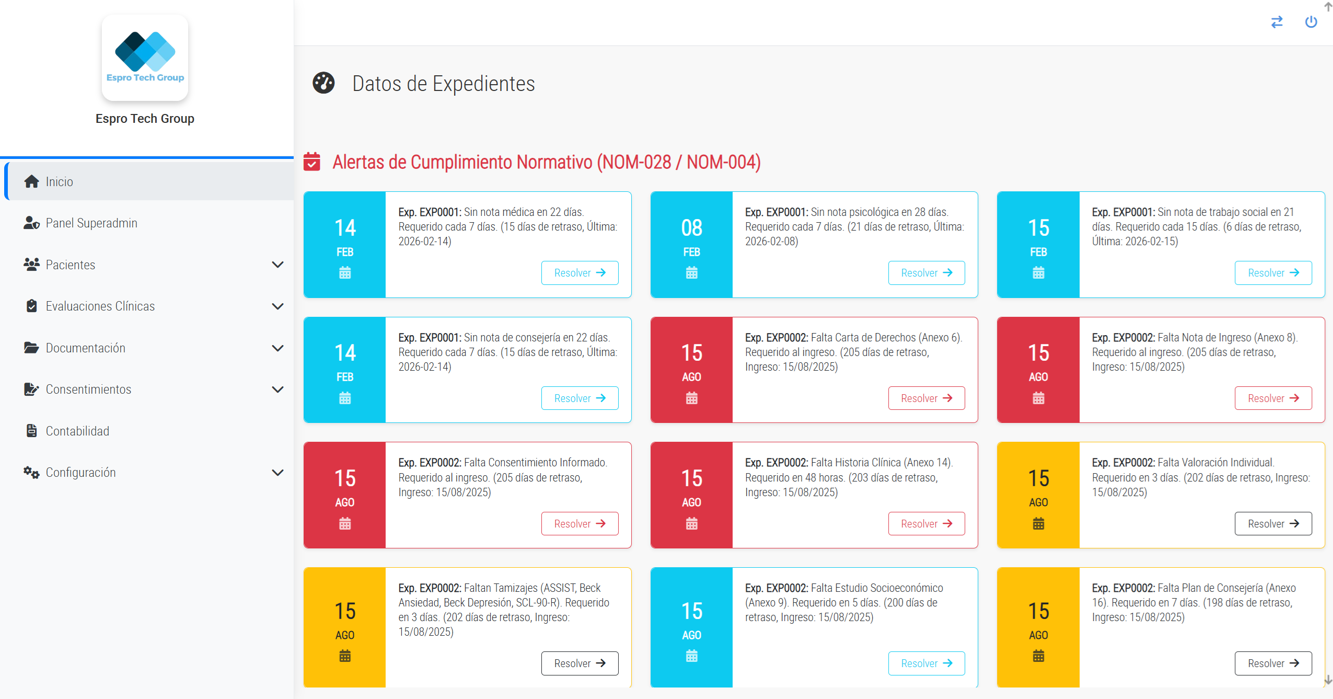The image size is (1333, 699).
Task: Click the red calendar-check alerts icon
Action: pyautogui.click(x=312, y=162)
